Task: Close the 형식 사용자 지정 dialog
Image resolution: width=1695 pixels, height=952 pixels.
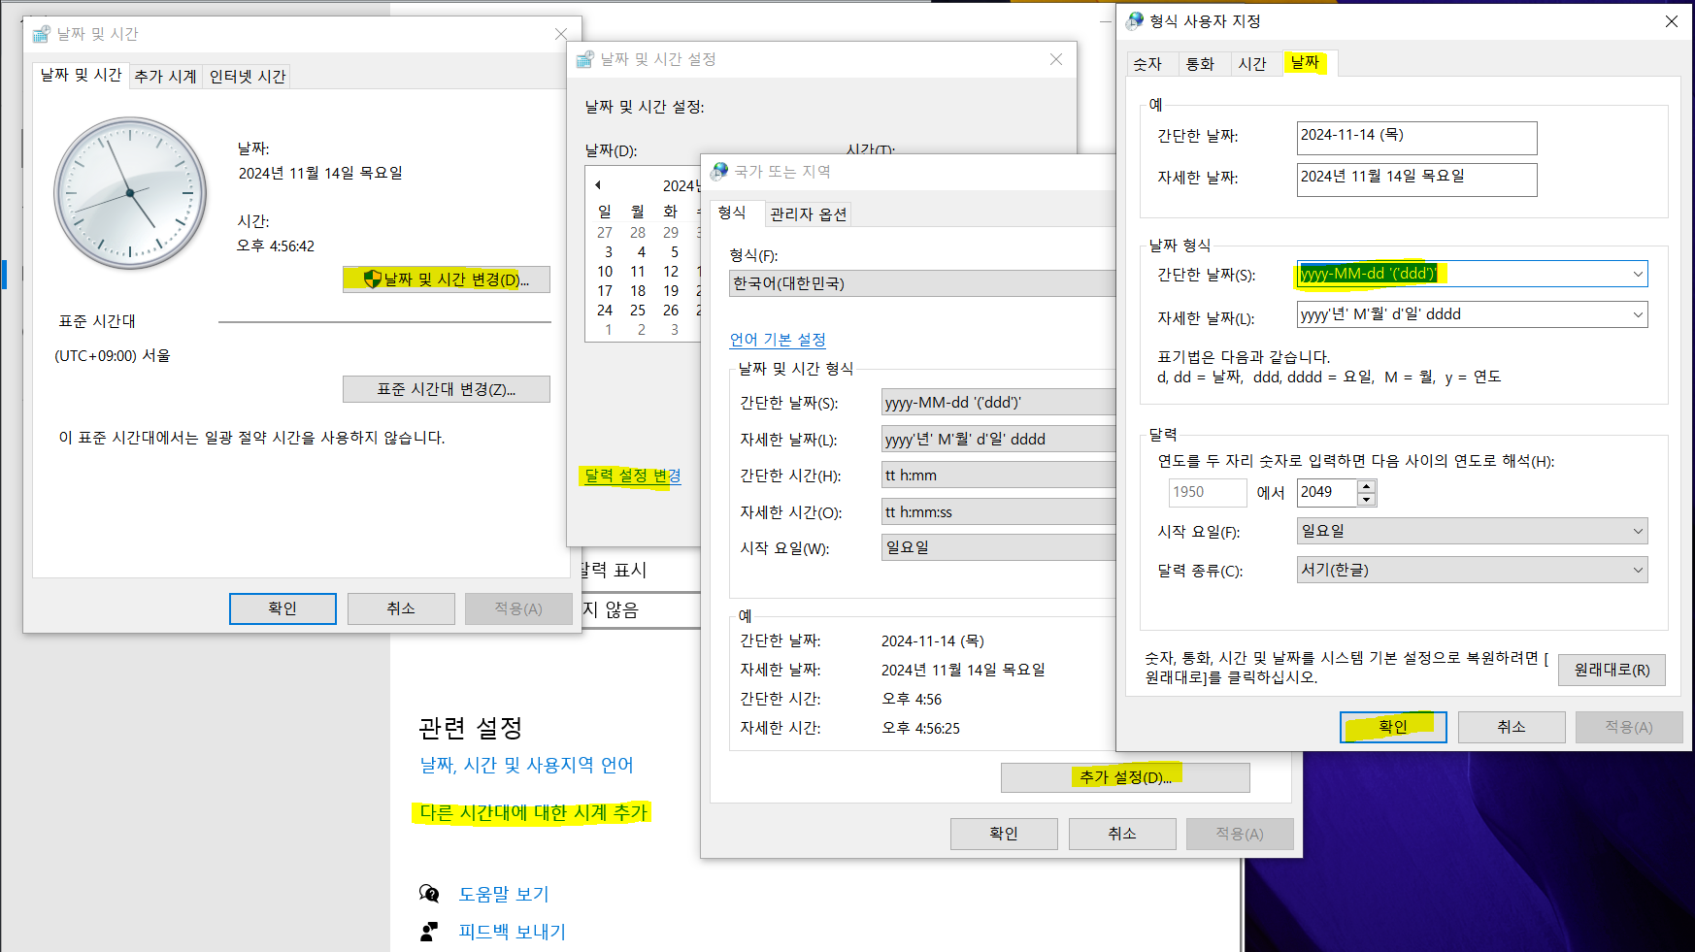Action: point(1672,21)
